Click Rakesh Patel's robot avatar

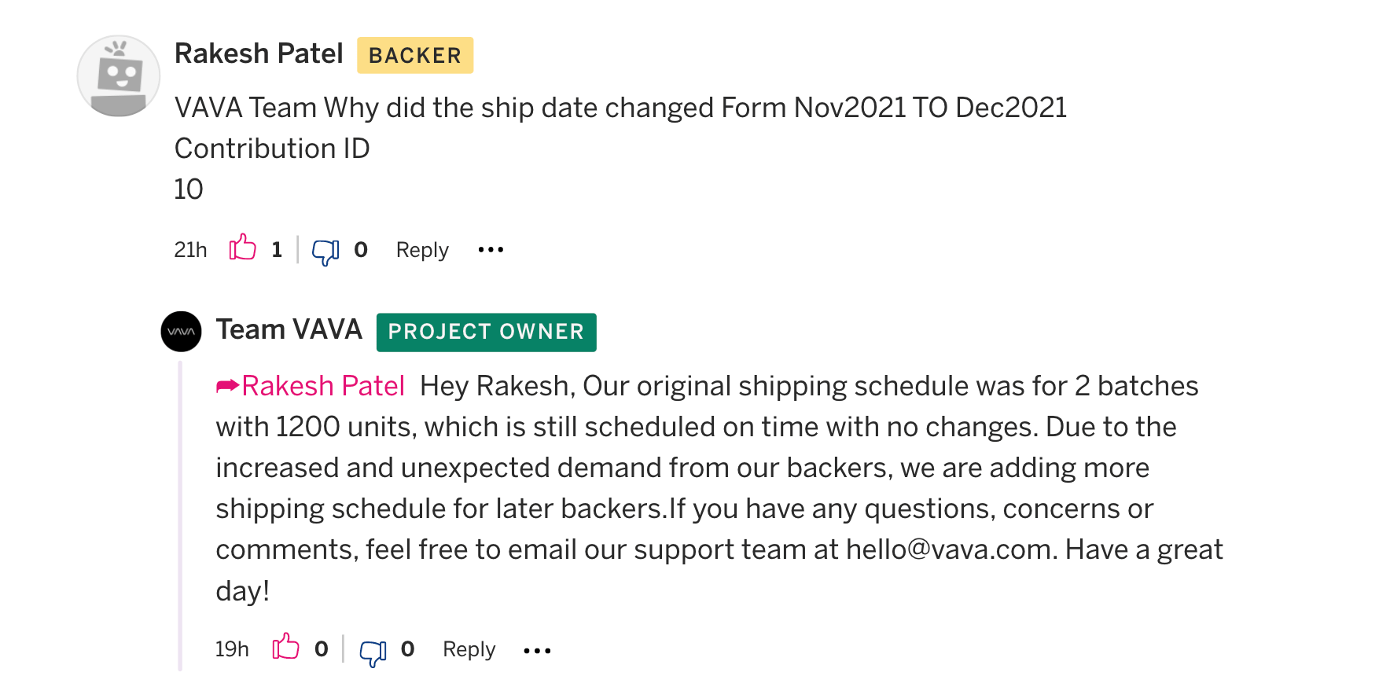pyautogui.click(x=119, y=75)
